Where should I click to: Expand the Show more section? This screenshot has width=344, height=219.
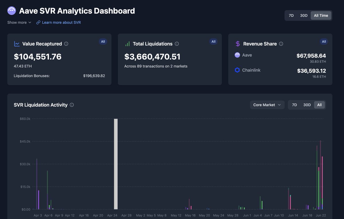[x=19, y=22]
